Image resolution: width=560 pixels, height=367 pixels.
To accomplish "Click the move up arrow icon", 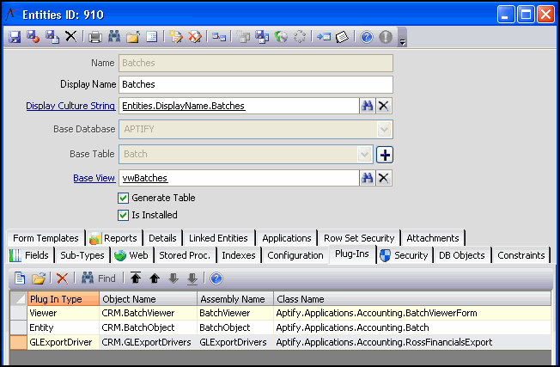I will (155, 278).
